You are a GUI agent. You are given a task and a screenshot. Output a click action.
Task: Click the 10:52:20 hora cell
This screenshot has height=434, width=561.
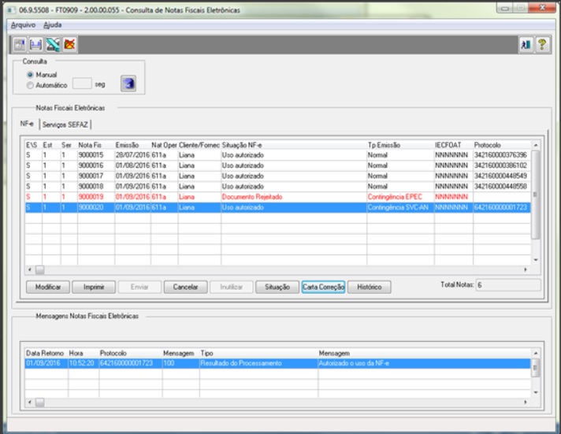coord(82,364)
